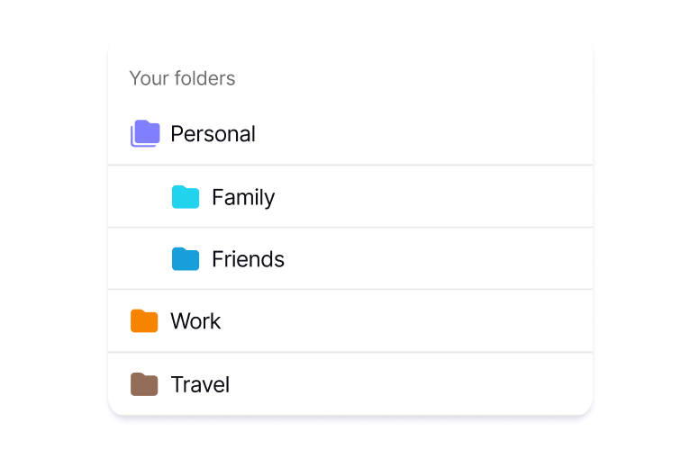Select the Family subfolder name

coord(242,197)
